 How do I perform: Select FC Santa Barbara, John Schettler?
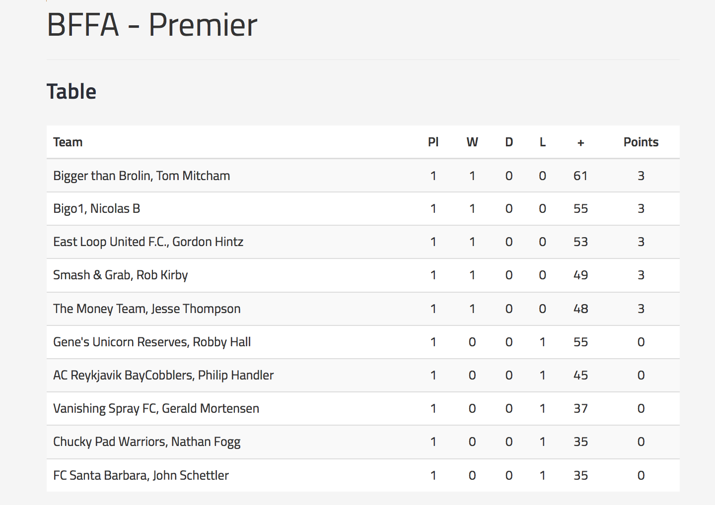[x=141, y=476]
